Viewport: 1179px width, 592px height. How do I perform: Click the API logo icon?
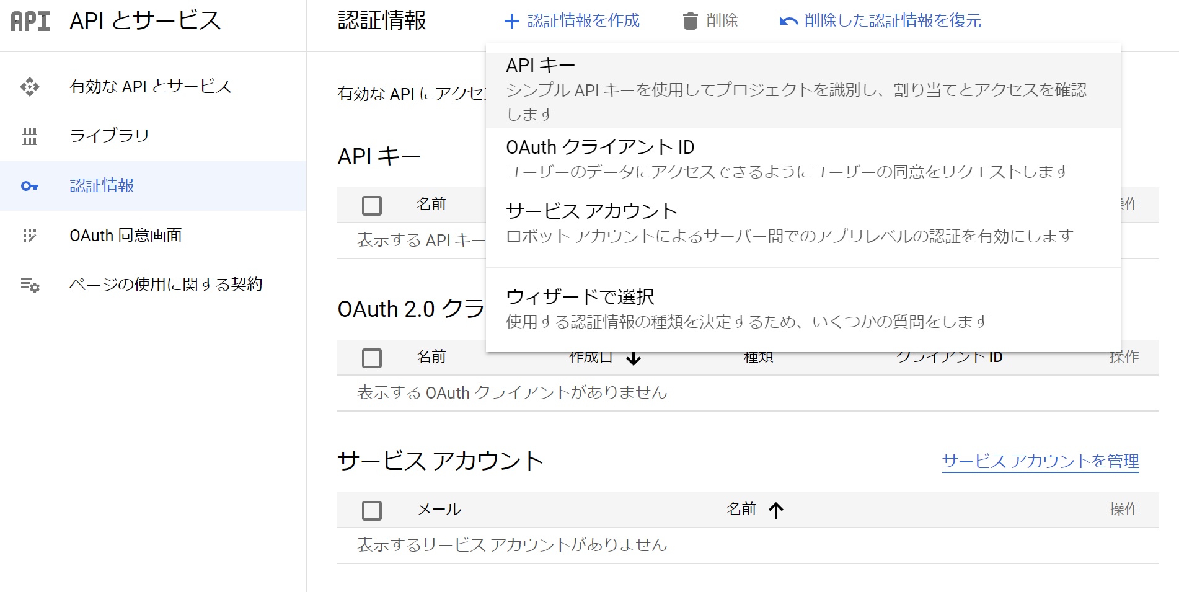coord(30,21)
